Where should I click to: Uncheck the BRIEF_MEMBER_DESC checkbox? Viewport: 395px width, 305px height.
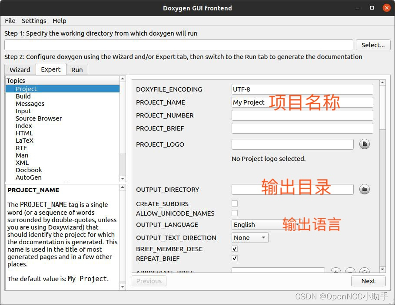click(x=235, y=249)
